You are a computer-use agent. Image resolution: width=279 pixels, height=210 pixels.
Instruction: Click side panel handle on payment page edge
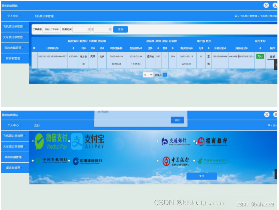[x=276, y=174]
